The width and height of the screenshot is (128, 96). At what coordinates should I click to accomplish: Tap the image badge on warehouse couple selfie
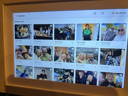[97, 50]
